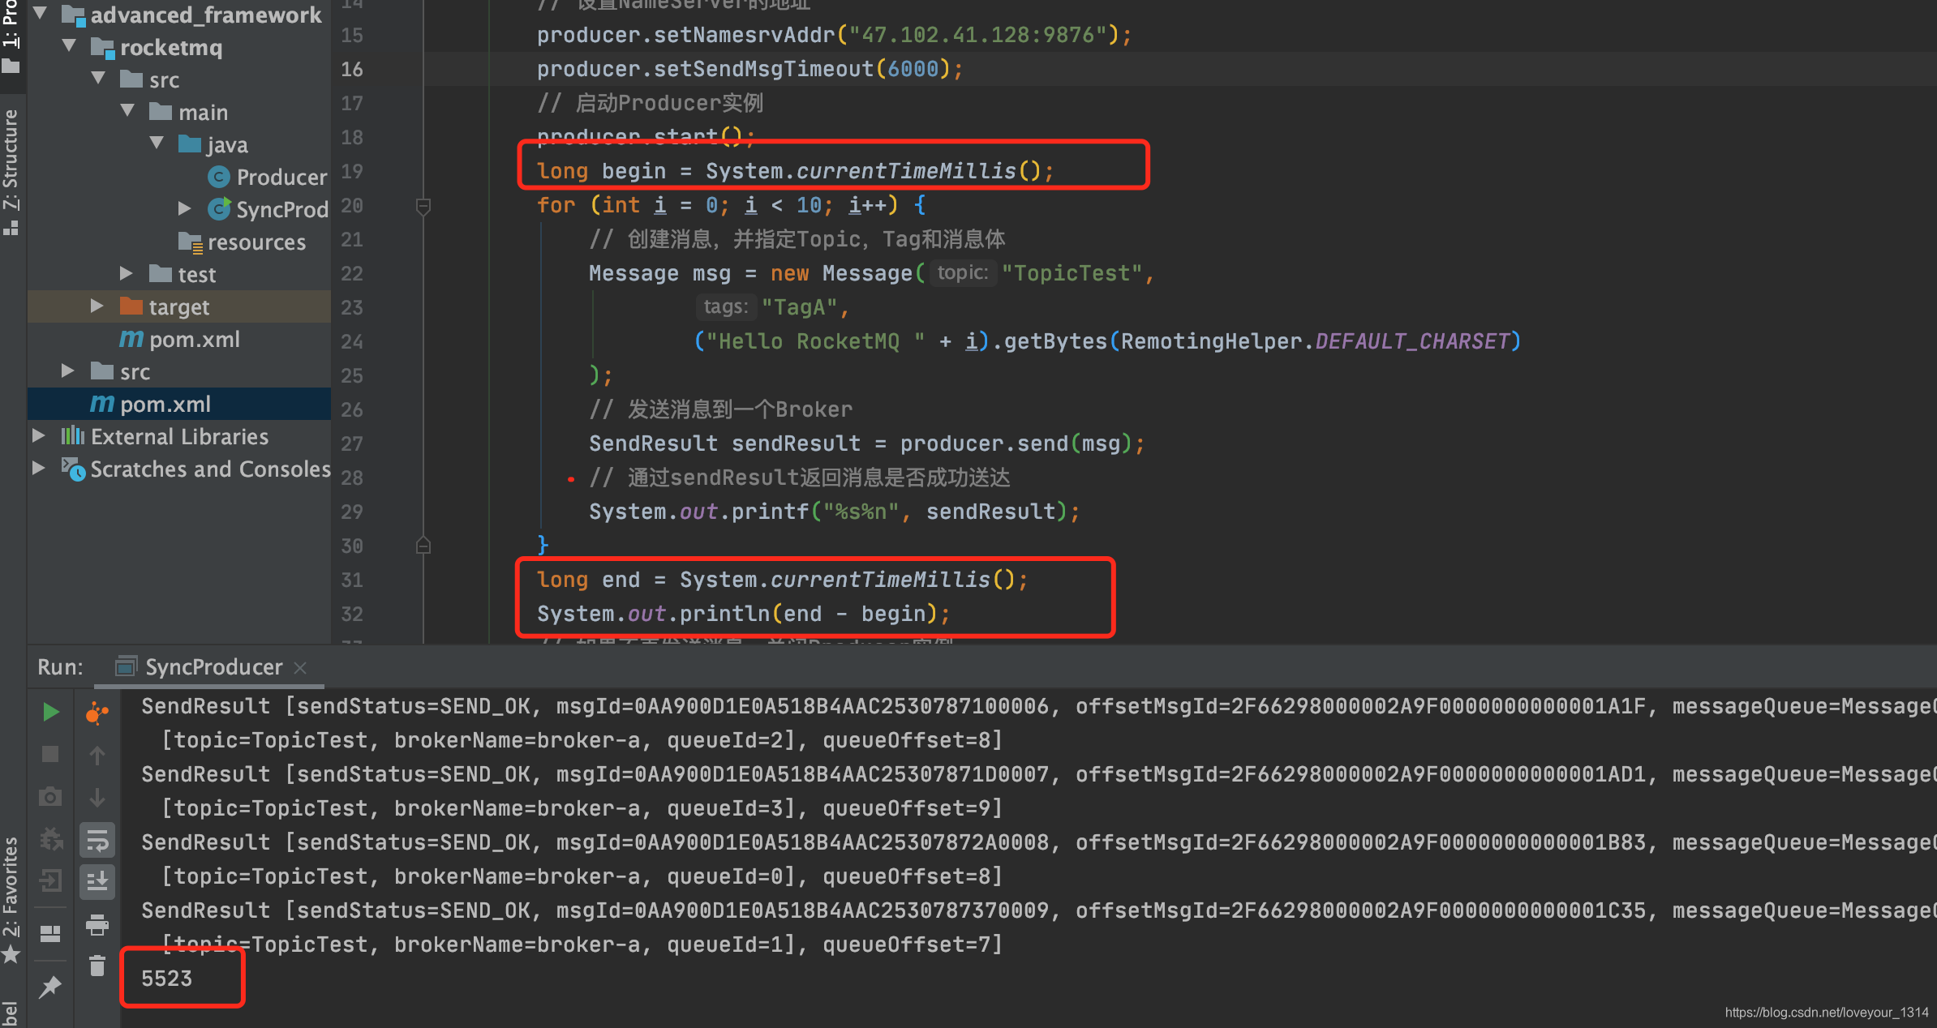Click "TagA" string in code
Screen dimensions: 1937x1028
coord(798,308)
